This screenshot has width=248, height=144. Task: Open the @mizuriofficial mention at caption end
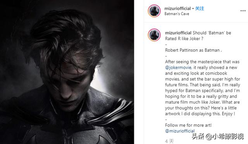tap(180, 131)
